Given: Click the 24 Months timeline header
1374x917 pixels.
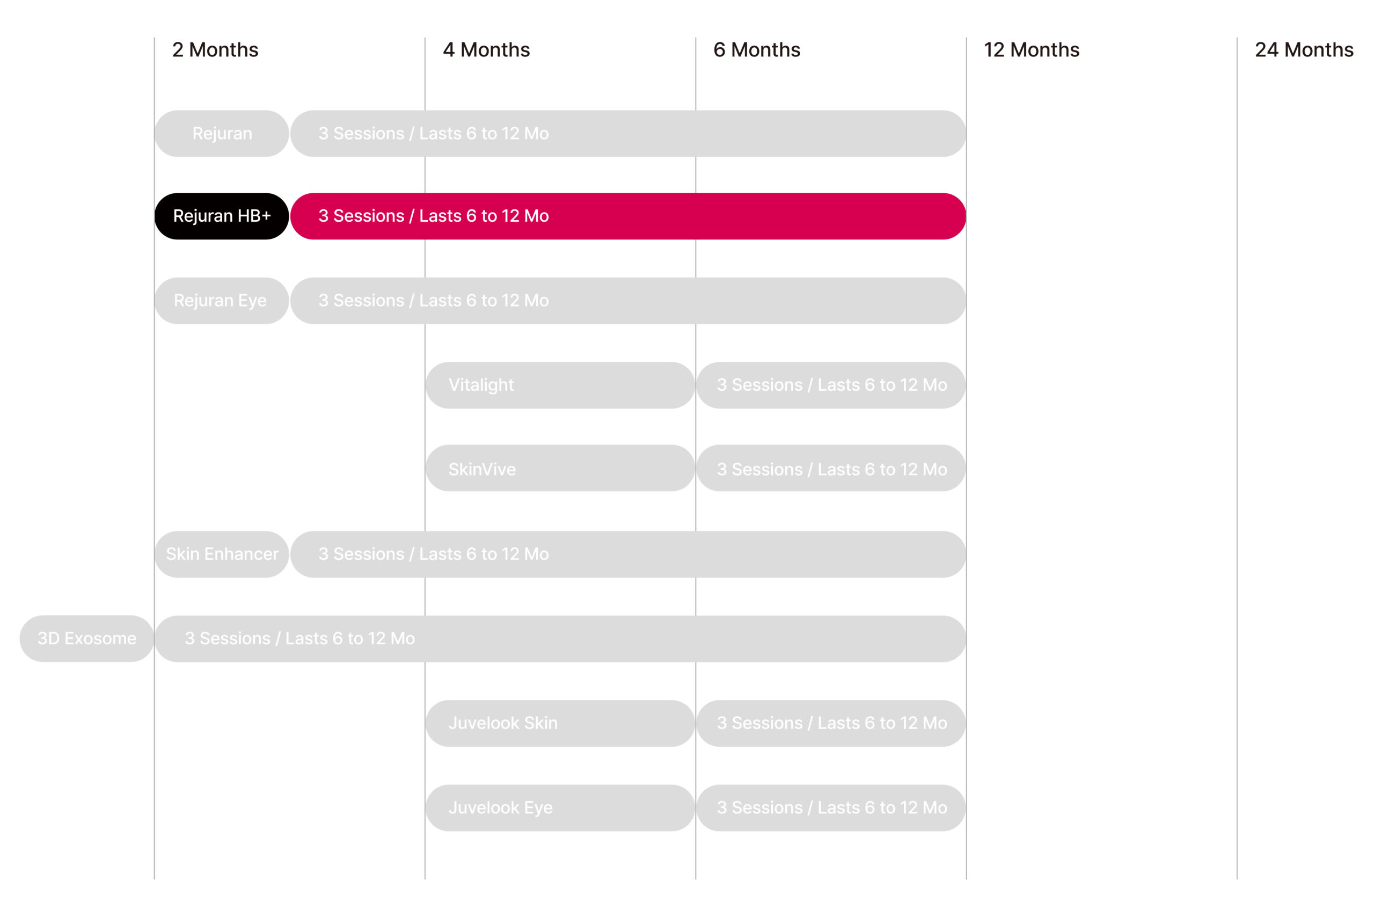Looking at the screenshot, I should [x=1304, y=50].
